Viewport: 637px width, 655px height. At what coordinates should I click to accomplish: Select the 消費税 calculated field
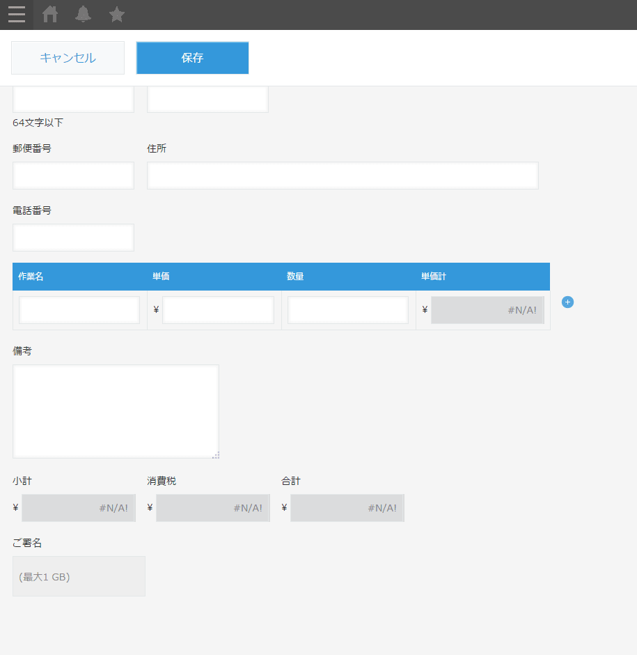click(x=212, y=508)
